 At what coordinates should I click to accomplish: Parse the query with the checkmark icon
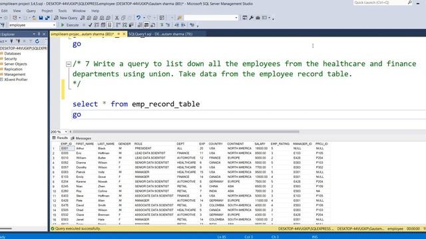91,25
